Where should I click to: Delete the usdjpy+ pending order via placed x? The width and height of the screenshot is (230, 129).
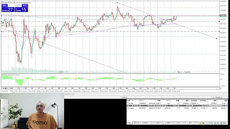click(x=227, y=108)
